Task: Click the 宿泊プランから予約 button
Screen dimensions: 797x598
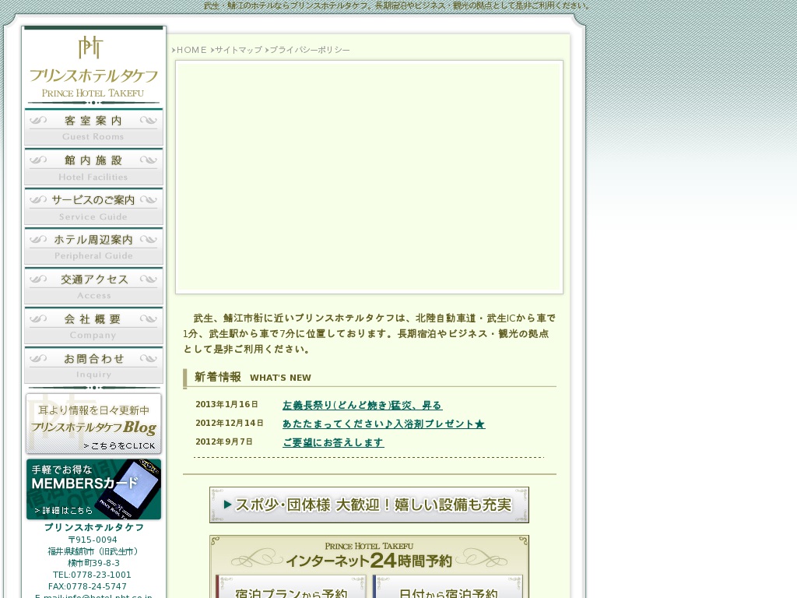Action: click(291, 587)
